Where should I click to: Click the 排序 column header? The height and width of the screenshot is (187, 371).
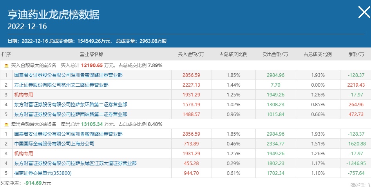6,54
